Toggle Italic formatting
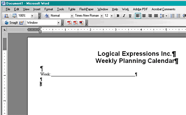 [x=124, y=15]
